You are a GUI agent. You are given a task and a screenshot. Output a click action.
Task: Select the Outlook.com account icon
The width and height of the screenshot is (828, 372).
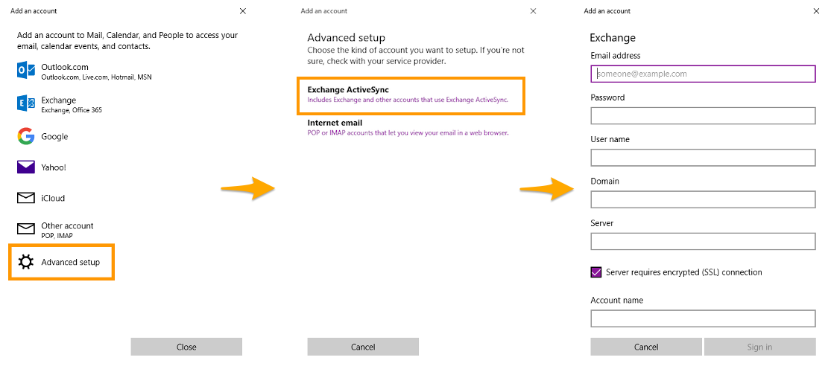click(26, 71)
